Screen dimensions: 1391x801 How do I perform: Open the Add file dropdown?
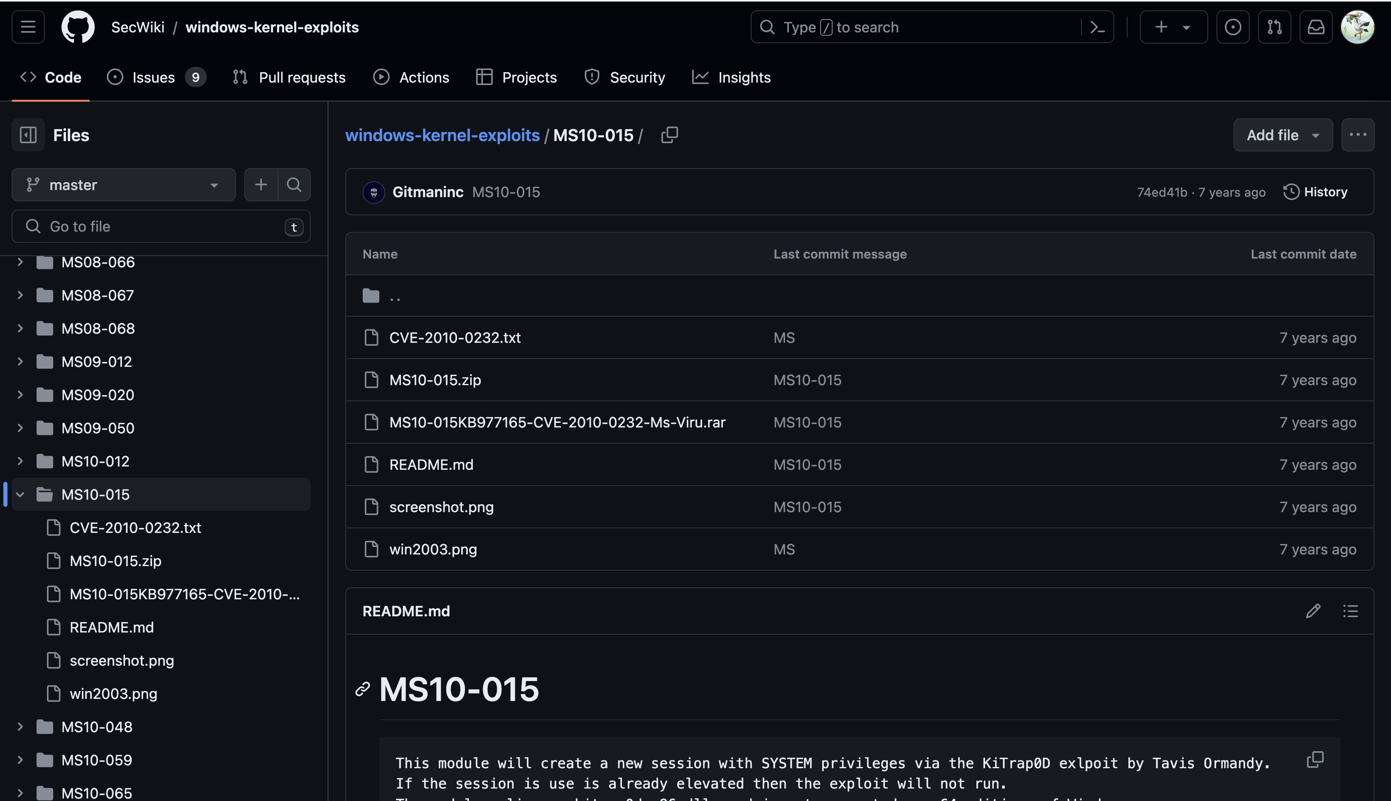[1283, 135]
